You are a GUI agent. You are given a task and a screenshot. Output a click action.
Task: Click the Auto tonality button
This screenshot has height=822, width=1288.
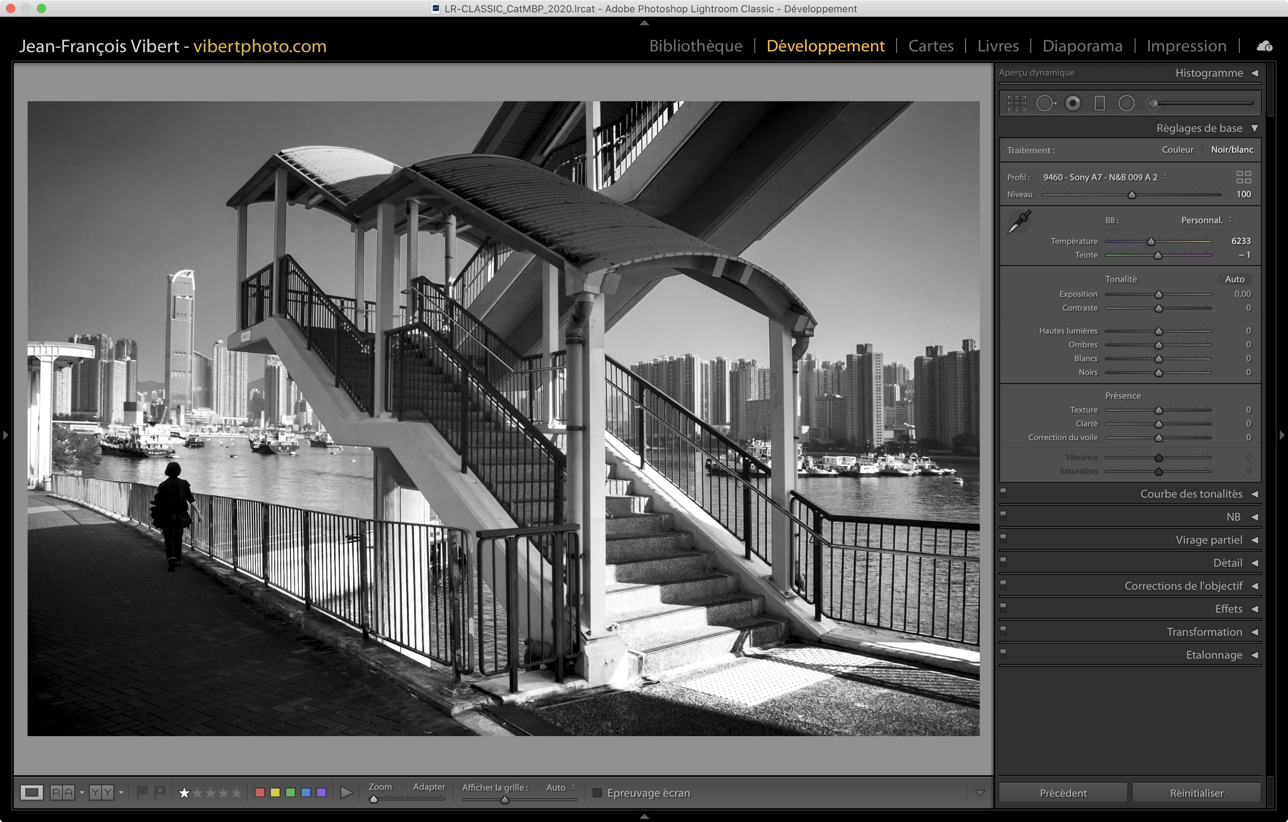1234,279
